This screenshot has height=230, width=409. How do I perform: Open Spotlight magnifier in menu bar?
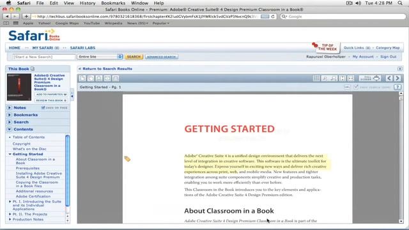click(400, 3)
